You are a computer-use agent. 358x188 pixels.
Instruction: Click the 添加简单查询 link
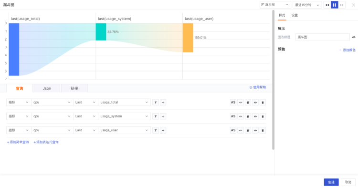tap(18, 142)
